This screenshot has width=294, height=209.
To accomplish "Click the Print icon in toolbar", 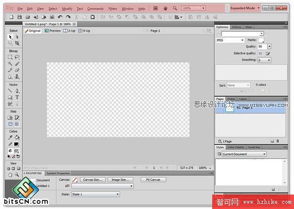I will pos(52,17).
